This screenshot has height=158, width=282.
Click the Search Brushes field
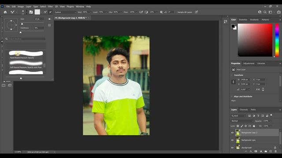27,39
